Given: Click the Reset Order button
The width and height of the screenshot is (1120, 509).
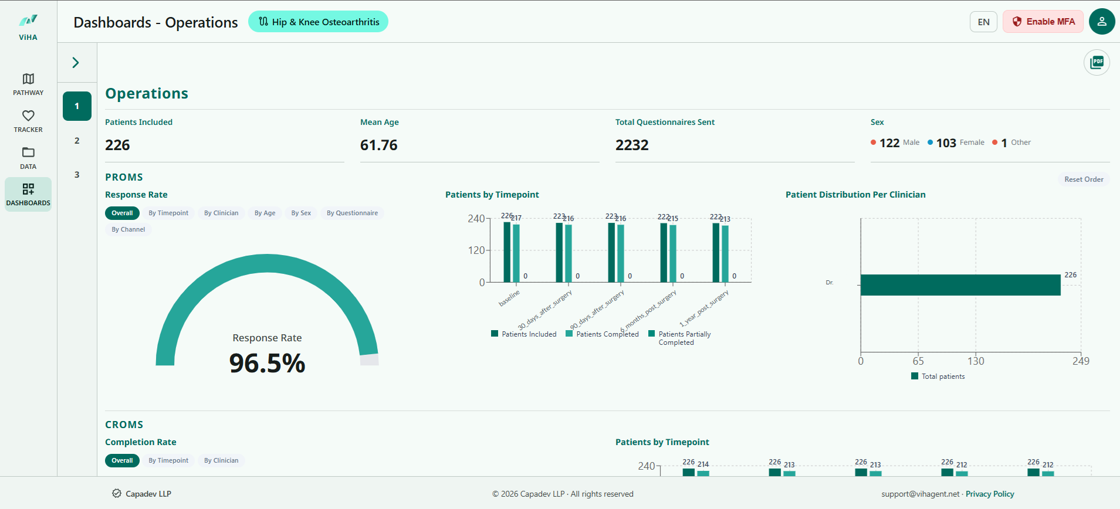Looking at the screenshot, I should coord(1084,179).
